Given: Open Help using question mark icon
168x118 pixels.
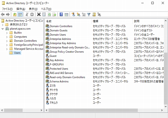Looking at the screenshot, I should coord(61,14).
